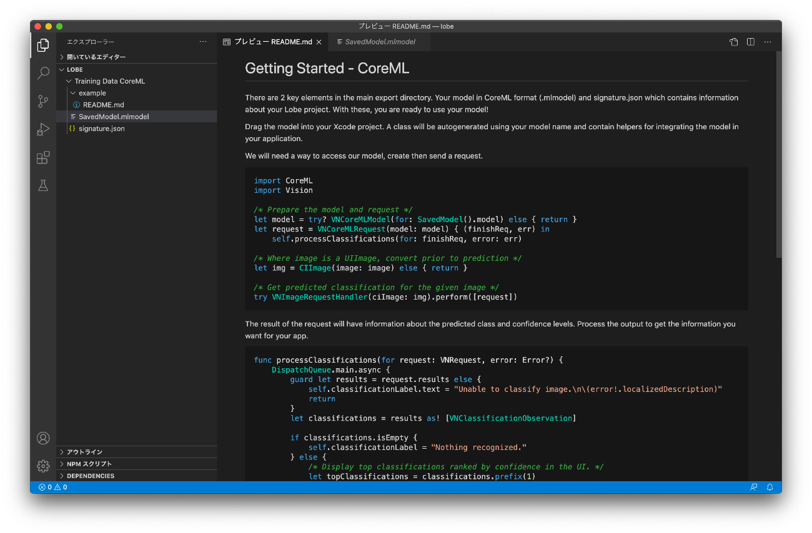
Task: Open the Accounts icon in activity bar
Action: [43, 438]
